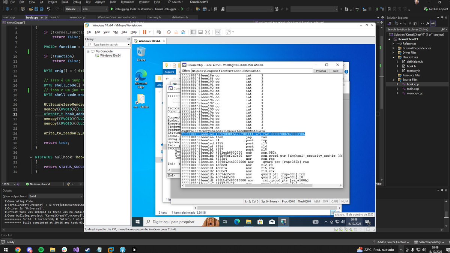
Task: Collapse the nullhook::hook function fold at line 31
Action: point(31,157)
